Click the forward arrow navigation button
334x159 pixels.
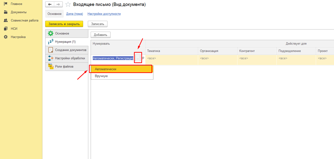point(58,4)
